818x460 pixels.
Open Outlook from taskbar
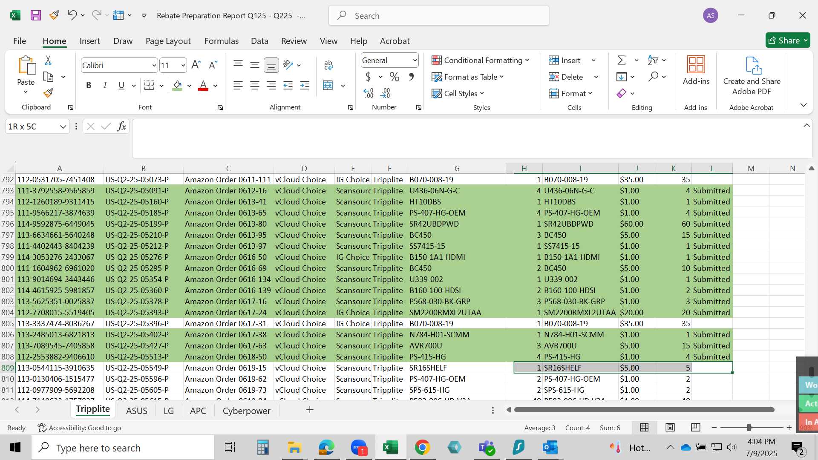pyautogui.click(x=550, y=448)
